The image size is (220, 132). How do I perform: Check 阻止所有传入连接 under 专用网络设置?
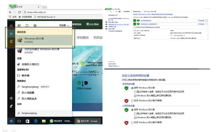click(135, 92)
